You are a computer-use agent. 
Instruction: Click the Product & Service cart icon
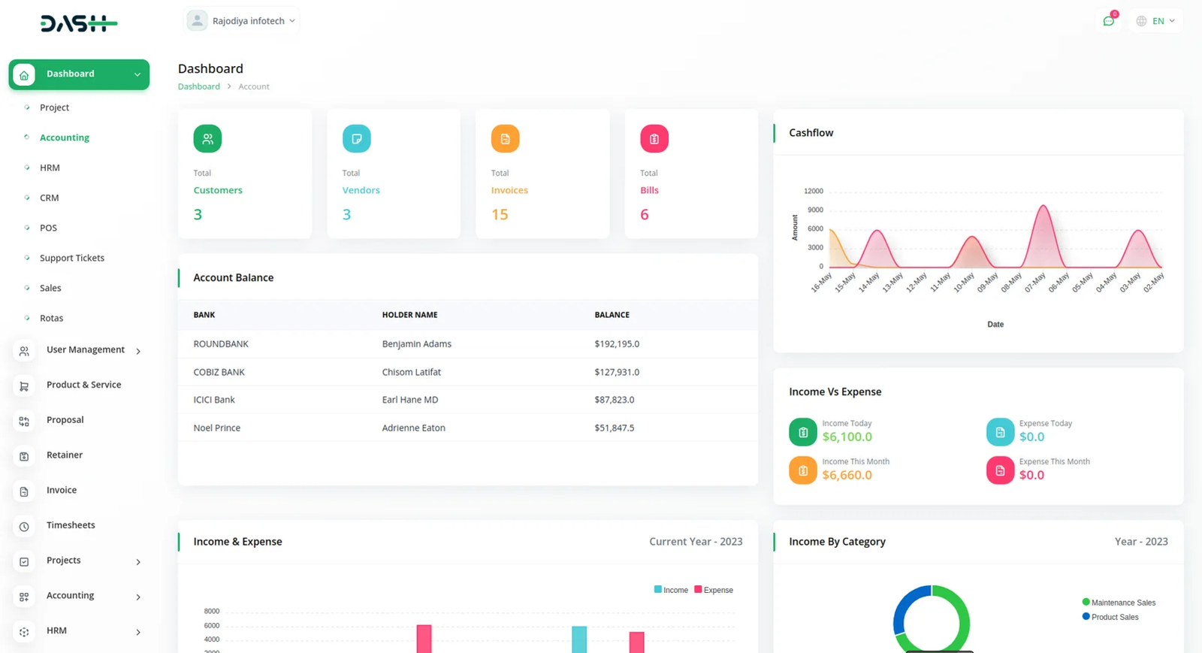pos(24,385)
